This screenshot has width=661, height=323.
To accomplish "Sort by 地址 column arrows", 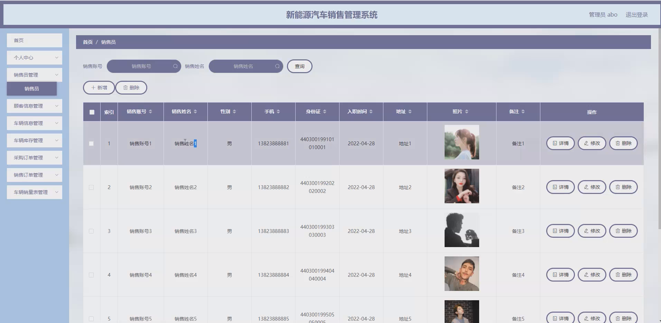I will pyautogui.click(x=410, y=111).
